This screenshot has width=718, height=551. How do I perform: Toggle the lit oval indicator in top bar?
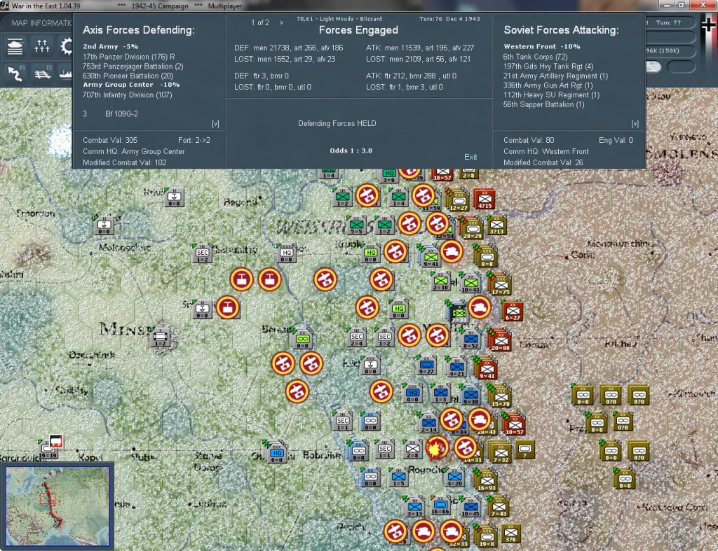pyautogui.click(x=653, y=67)
